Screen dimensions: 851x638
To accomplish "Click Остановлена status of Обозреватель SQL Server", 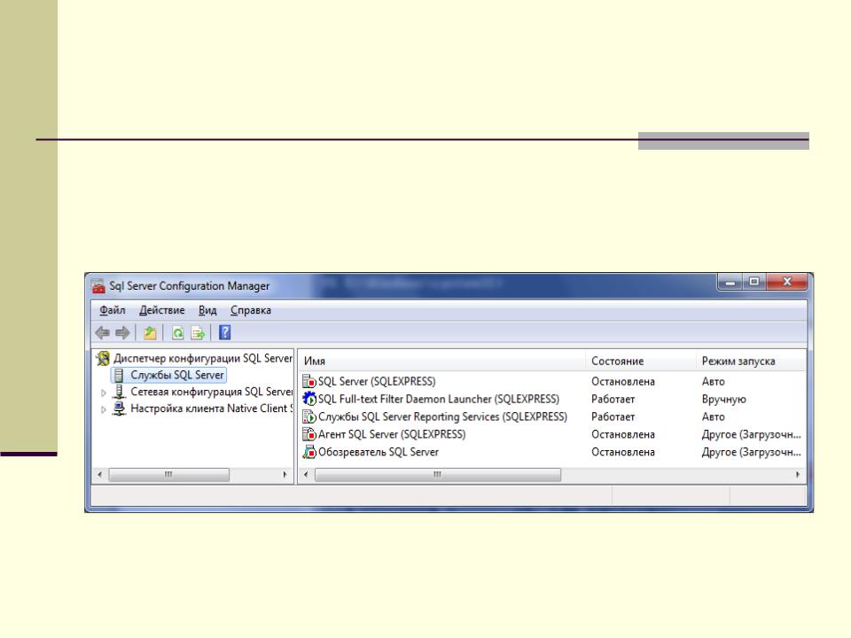I will pyautogui.click(x=623, y=452).
